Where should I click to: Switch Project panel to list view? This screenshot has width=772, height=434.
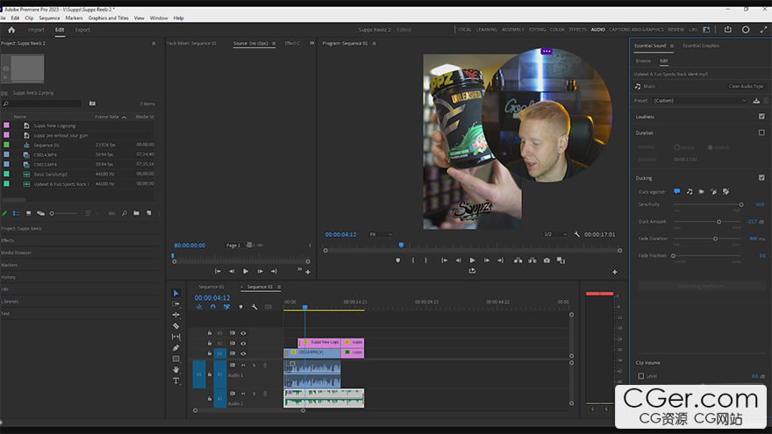coord(17,214)
